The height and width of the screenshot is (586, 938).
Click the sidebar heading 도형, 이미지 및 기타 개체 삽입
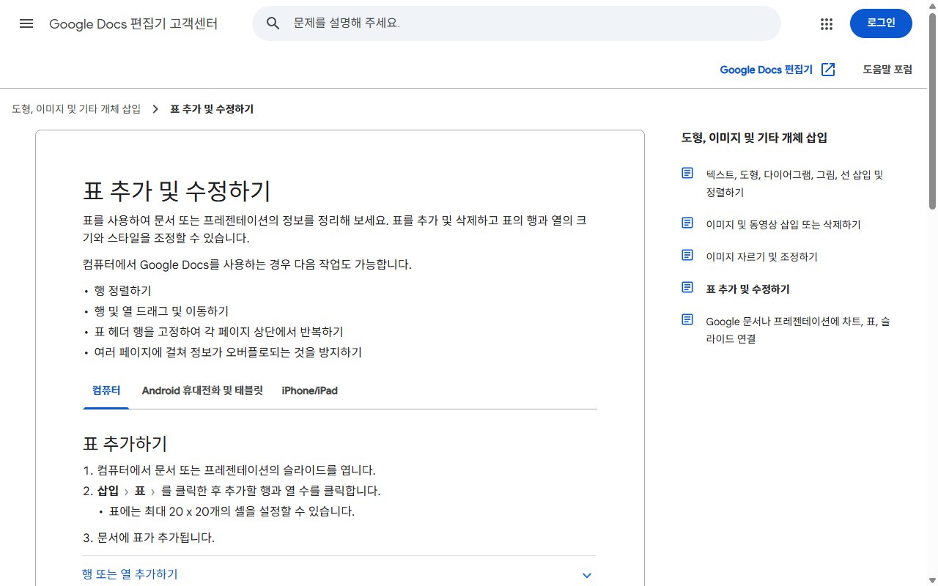tap(754, 138)
